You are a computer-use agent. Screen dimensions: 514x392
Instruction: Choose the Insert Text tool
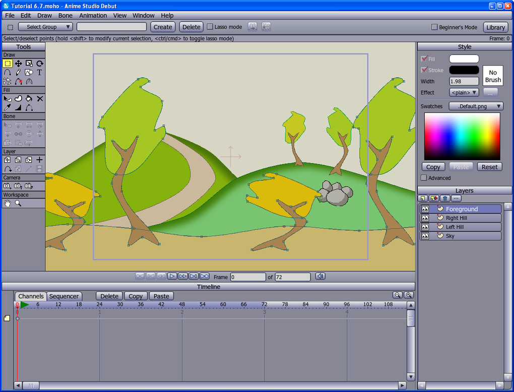click(40, 73)
